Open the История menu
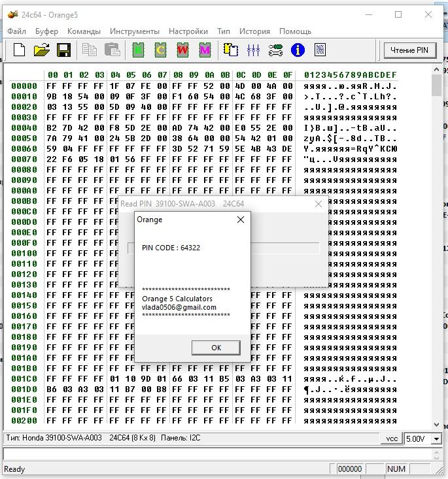 (x=254, y=31)
